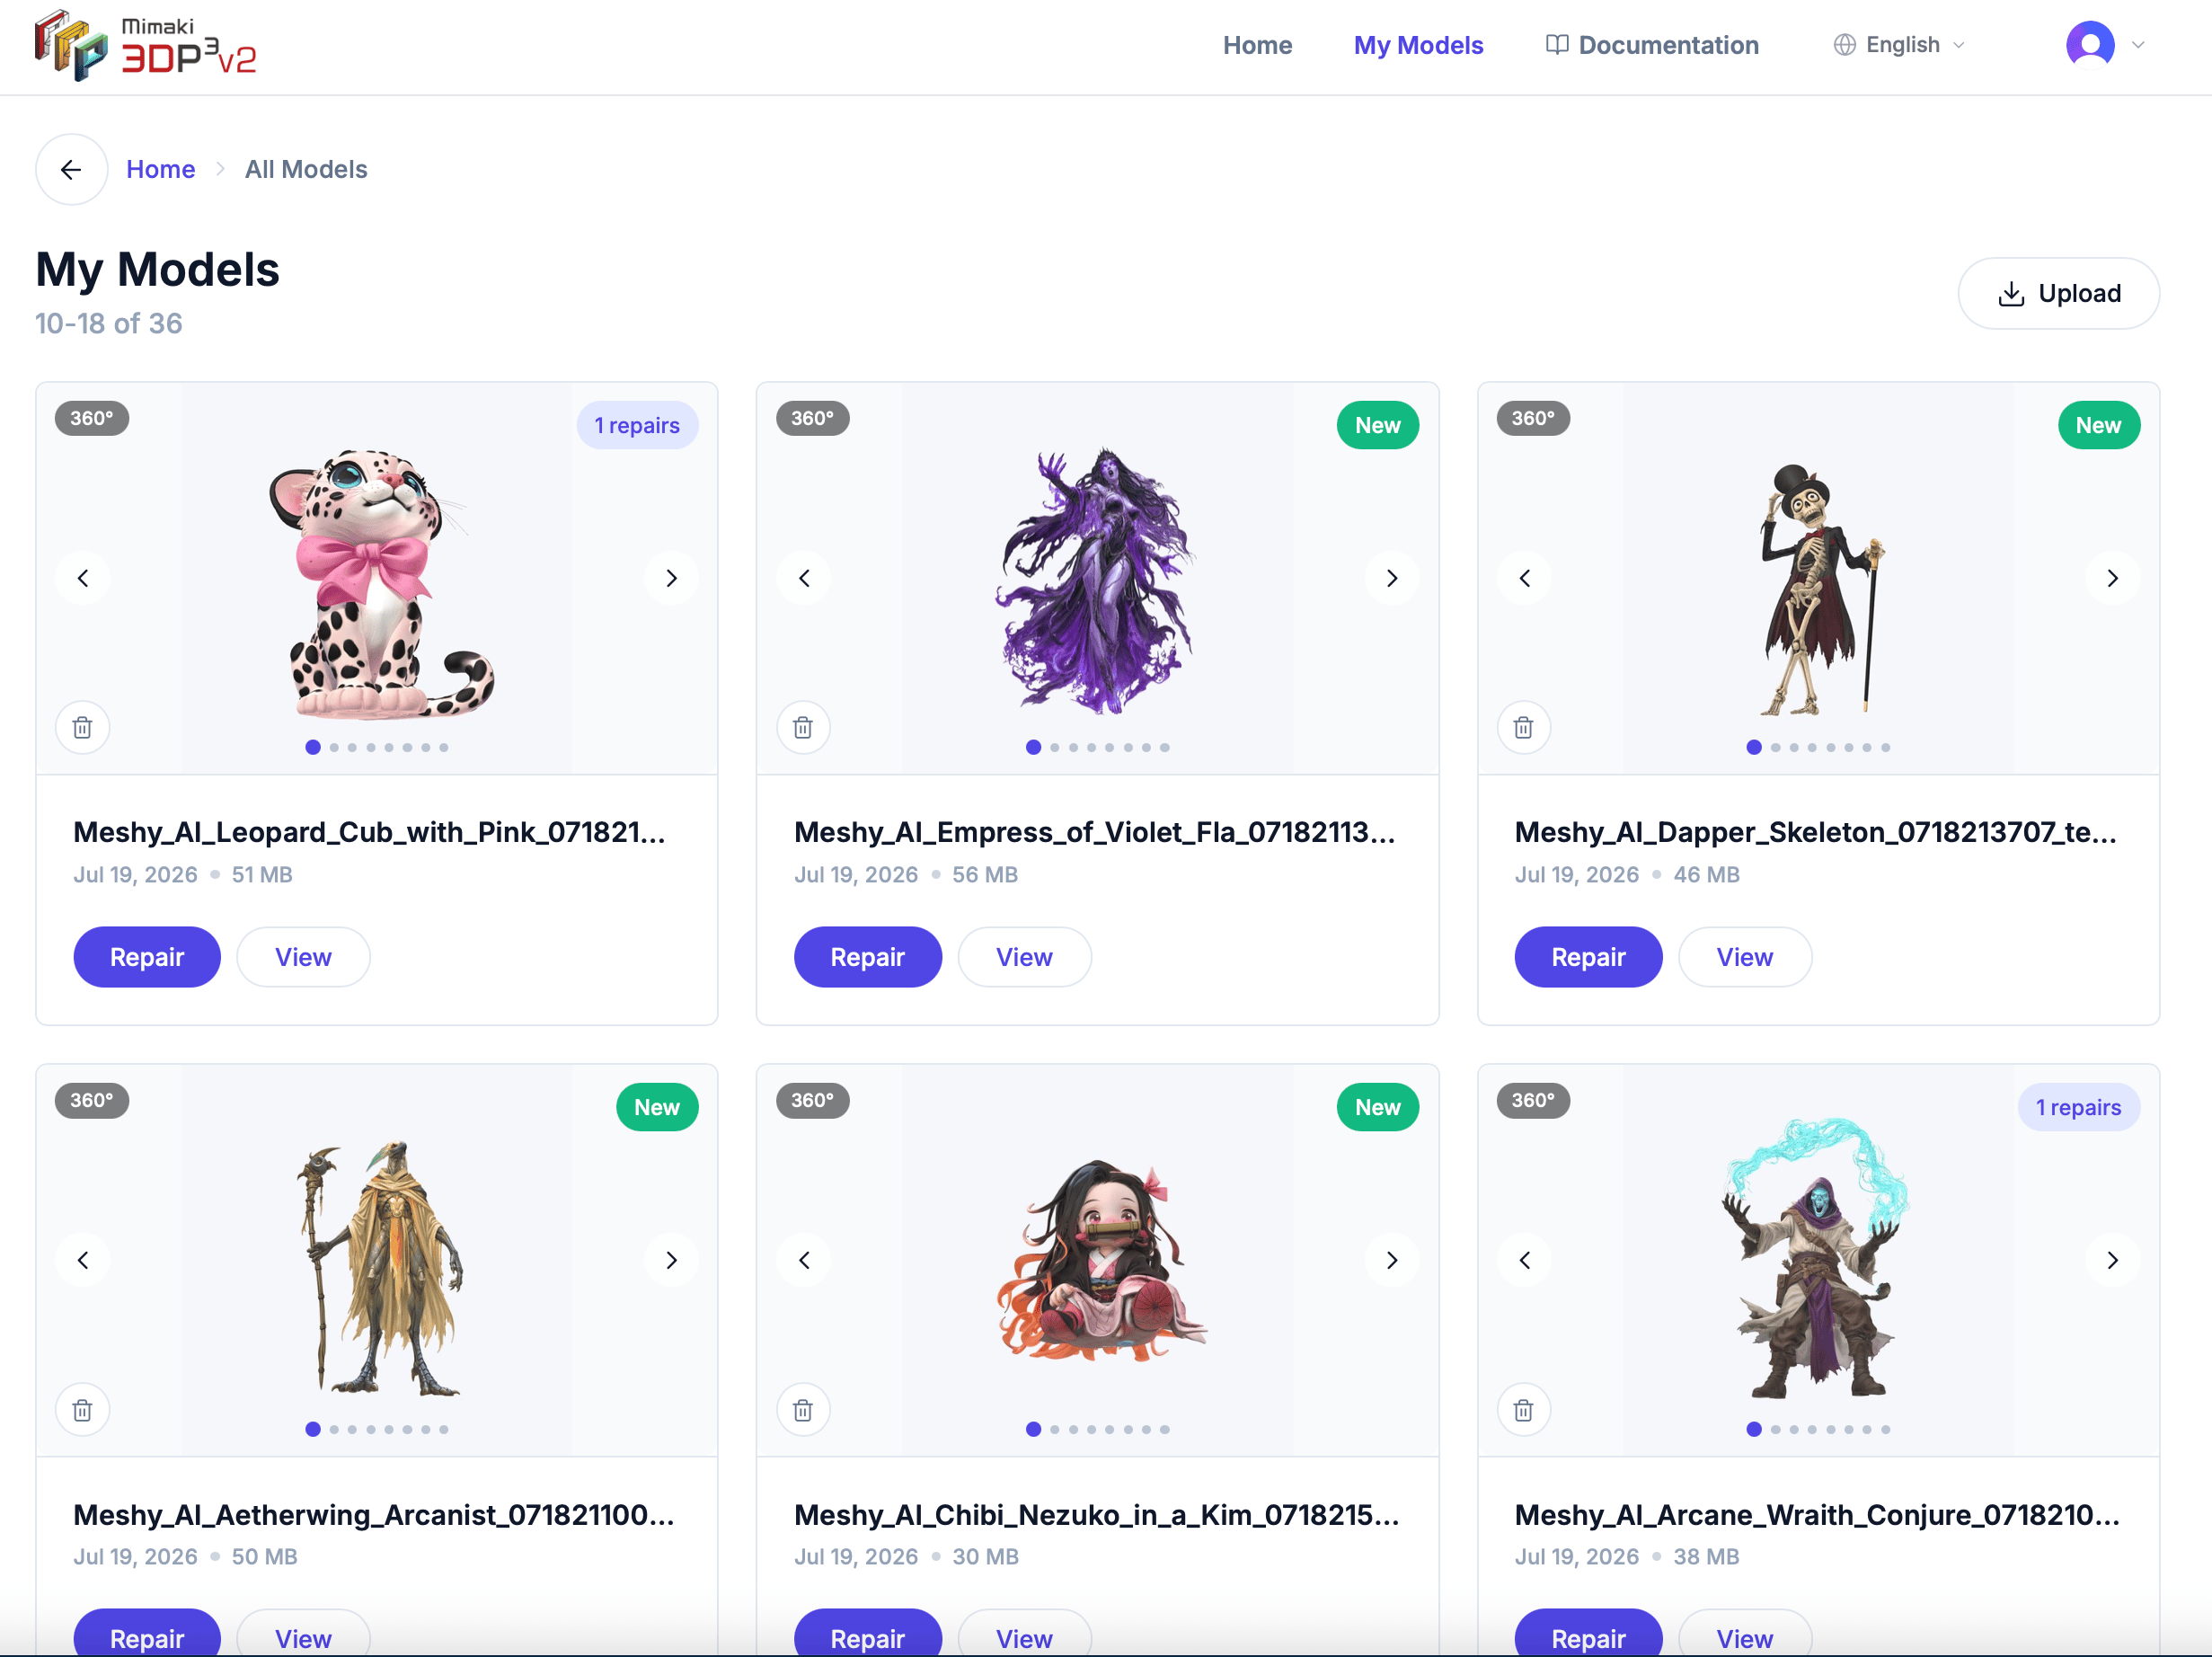Click 1 repairs badge on Arcane Wraith
Image resolution: width=2212 pixels, height=1657 pixels.
point(2078,1107)
